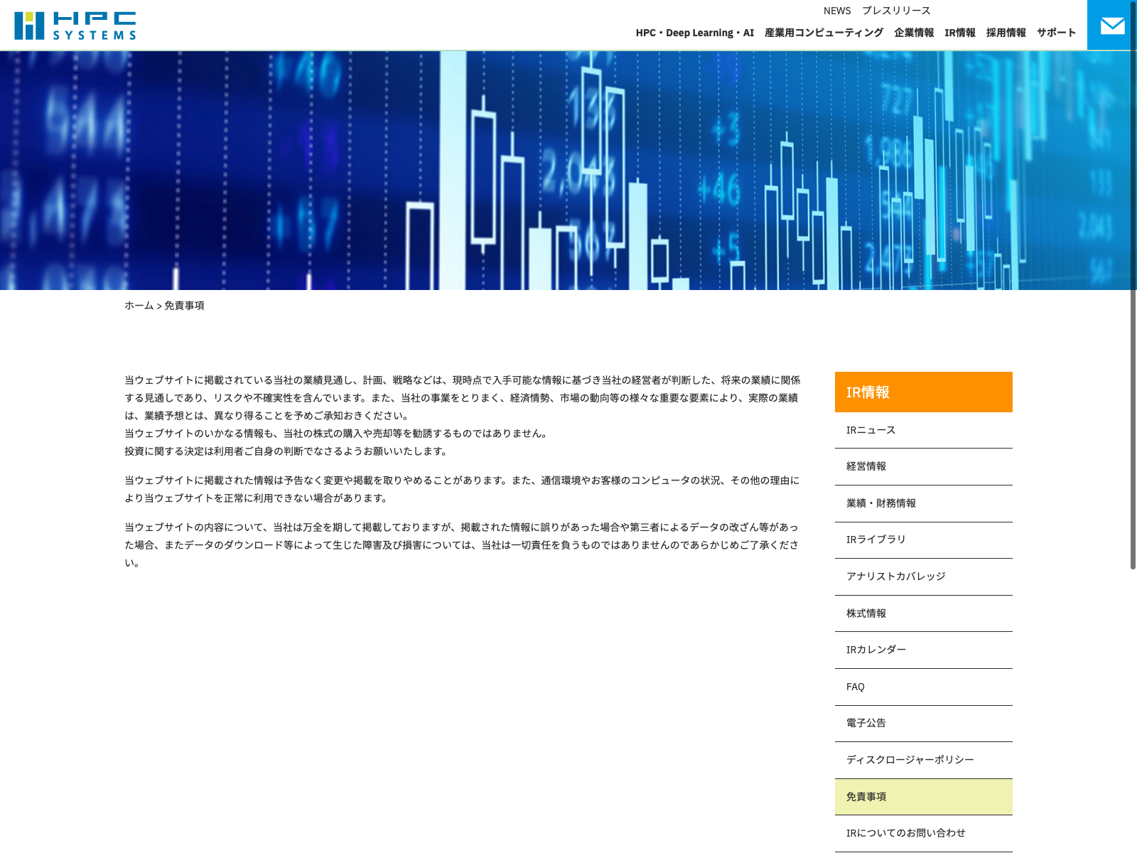This screenshot has height=853, width=1137.
Task: Open the NEWS link in header
Action: (836, 11)
